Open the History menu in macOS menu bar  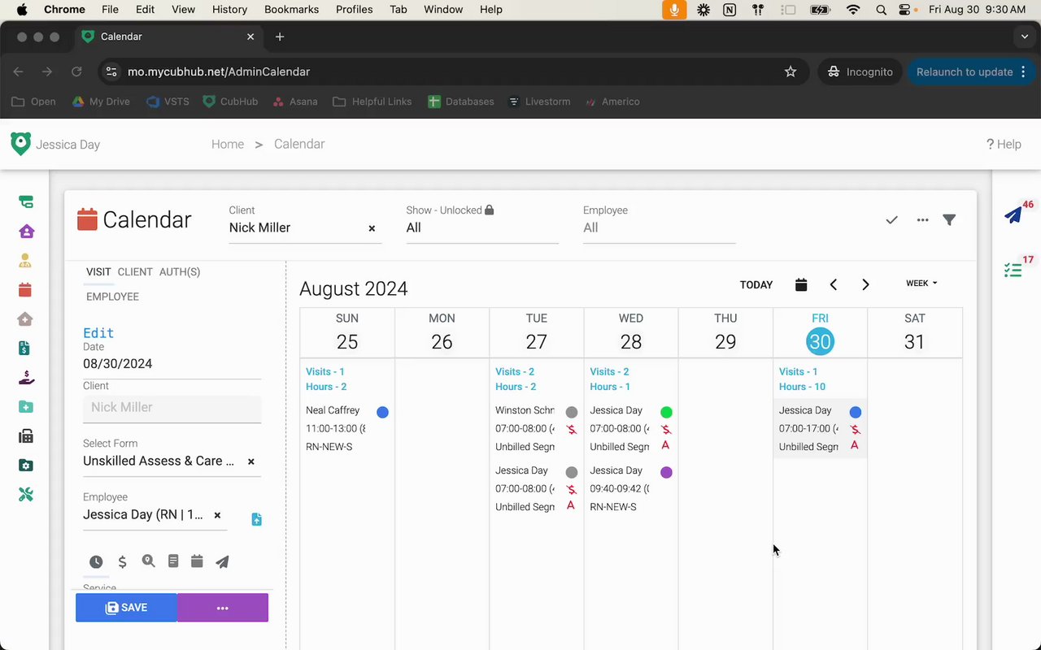coord(229,9)
